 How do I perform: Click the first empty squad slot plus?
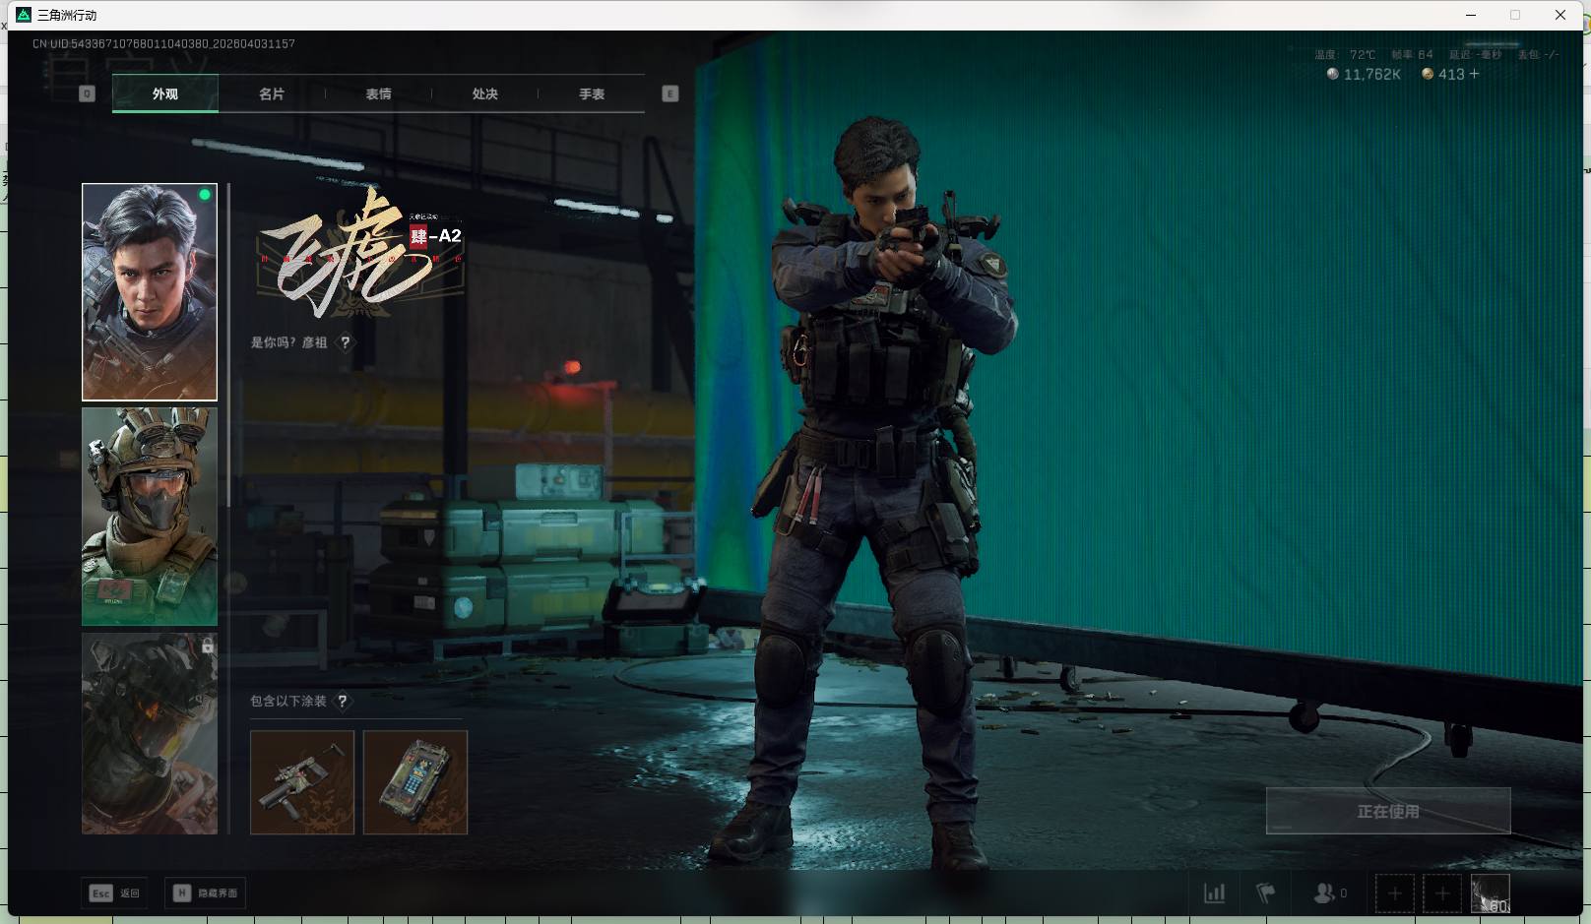click(1394, 893)
